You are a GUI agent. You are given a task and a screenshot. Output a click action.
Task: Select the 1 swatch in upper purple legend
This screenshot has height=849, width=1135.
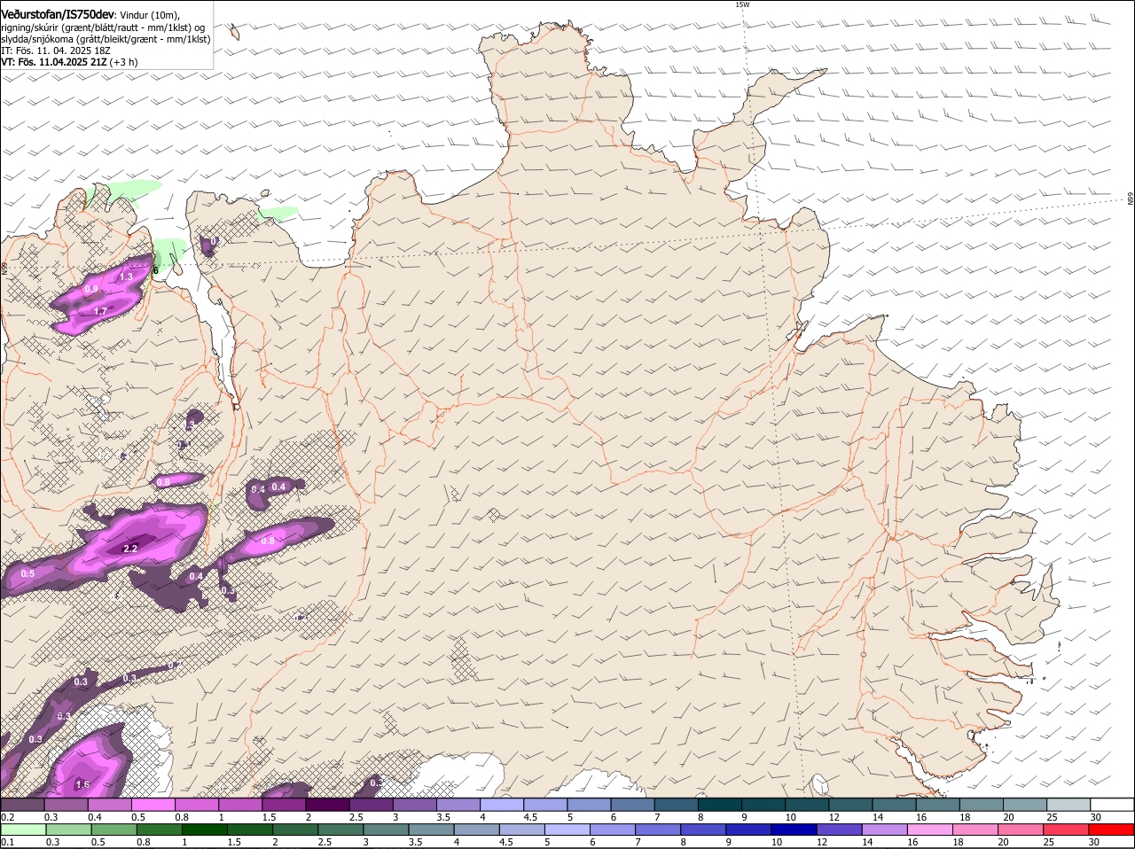239,804
